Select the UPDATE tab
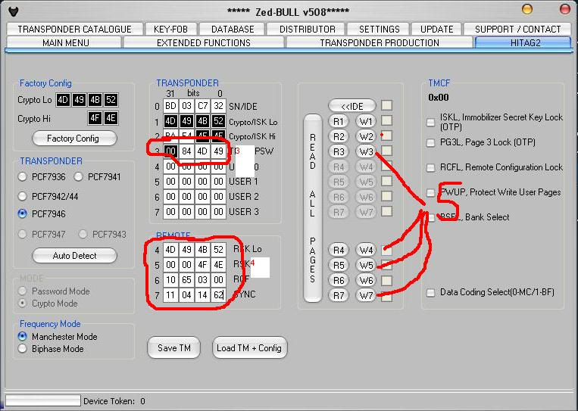 436,29
